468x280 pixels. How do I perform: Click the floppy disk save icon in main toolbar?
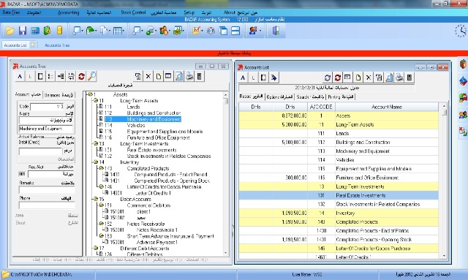23,31
